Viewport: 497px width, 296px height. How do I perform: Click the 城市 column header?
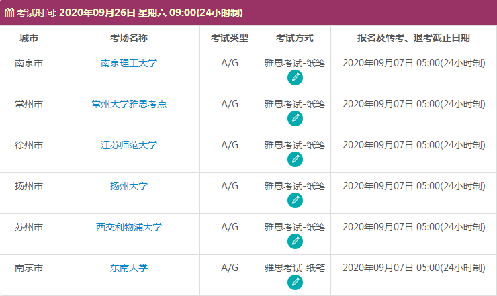(29, 38)
